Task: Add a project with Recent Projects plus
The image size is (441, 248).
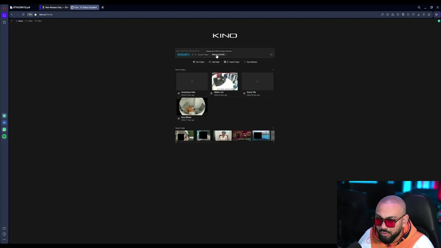Action: tap(273, 70)
